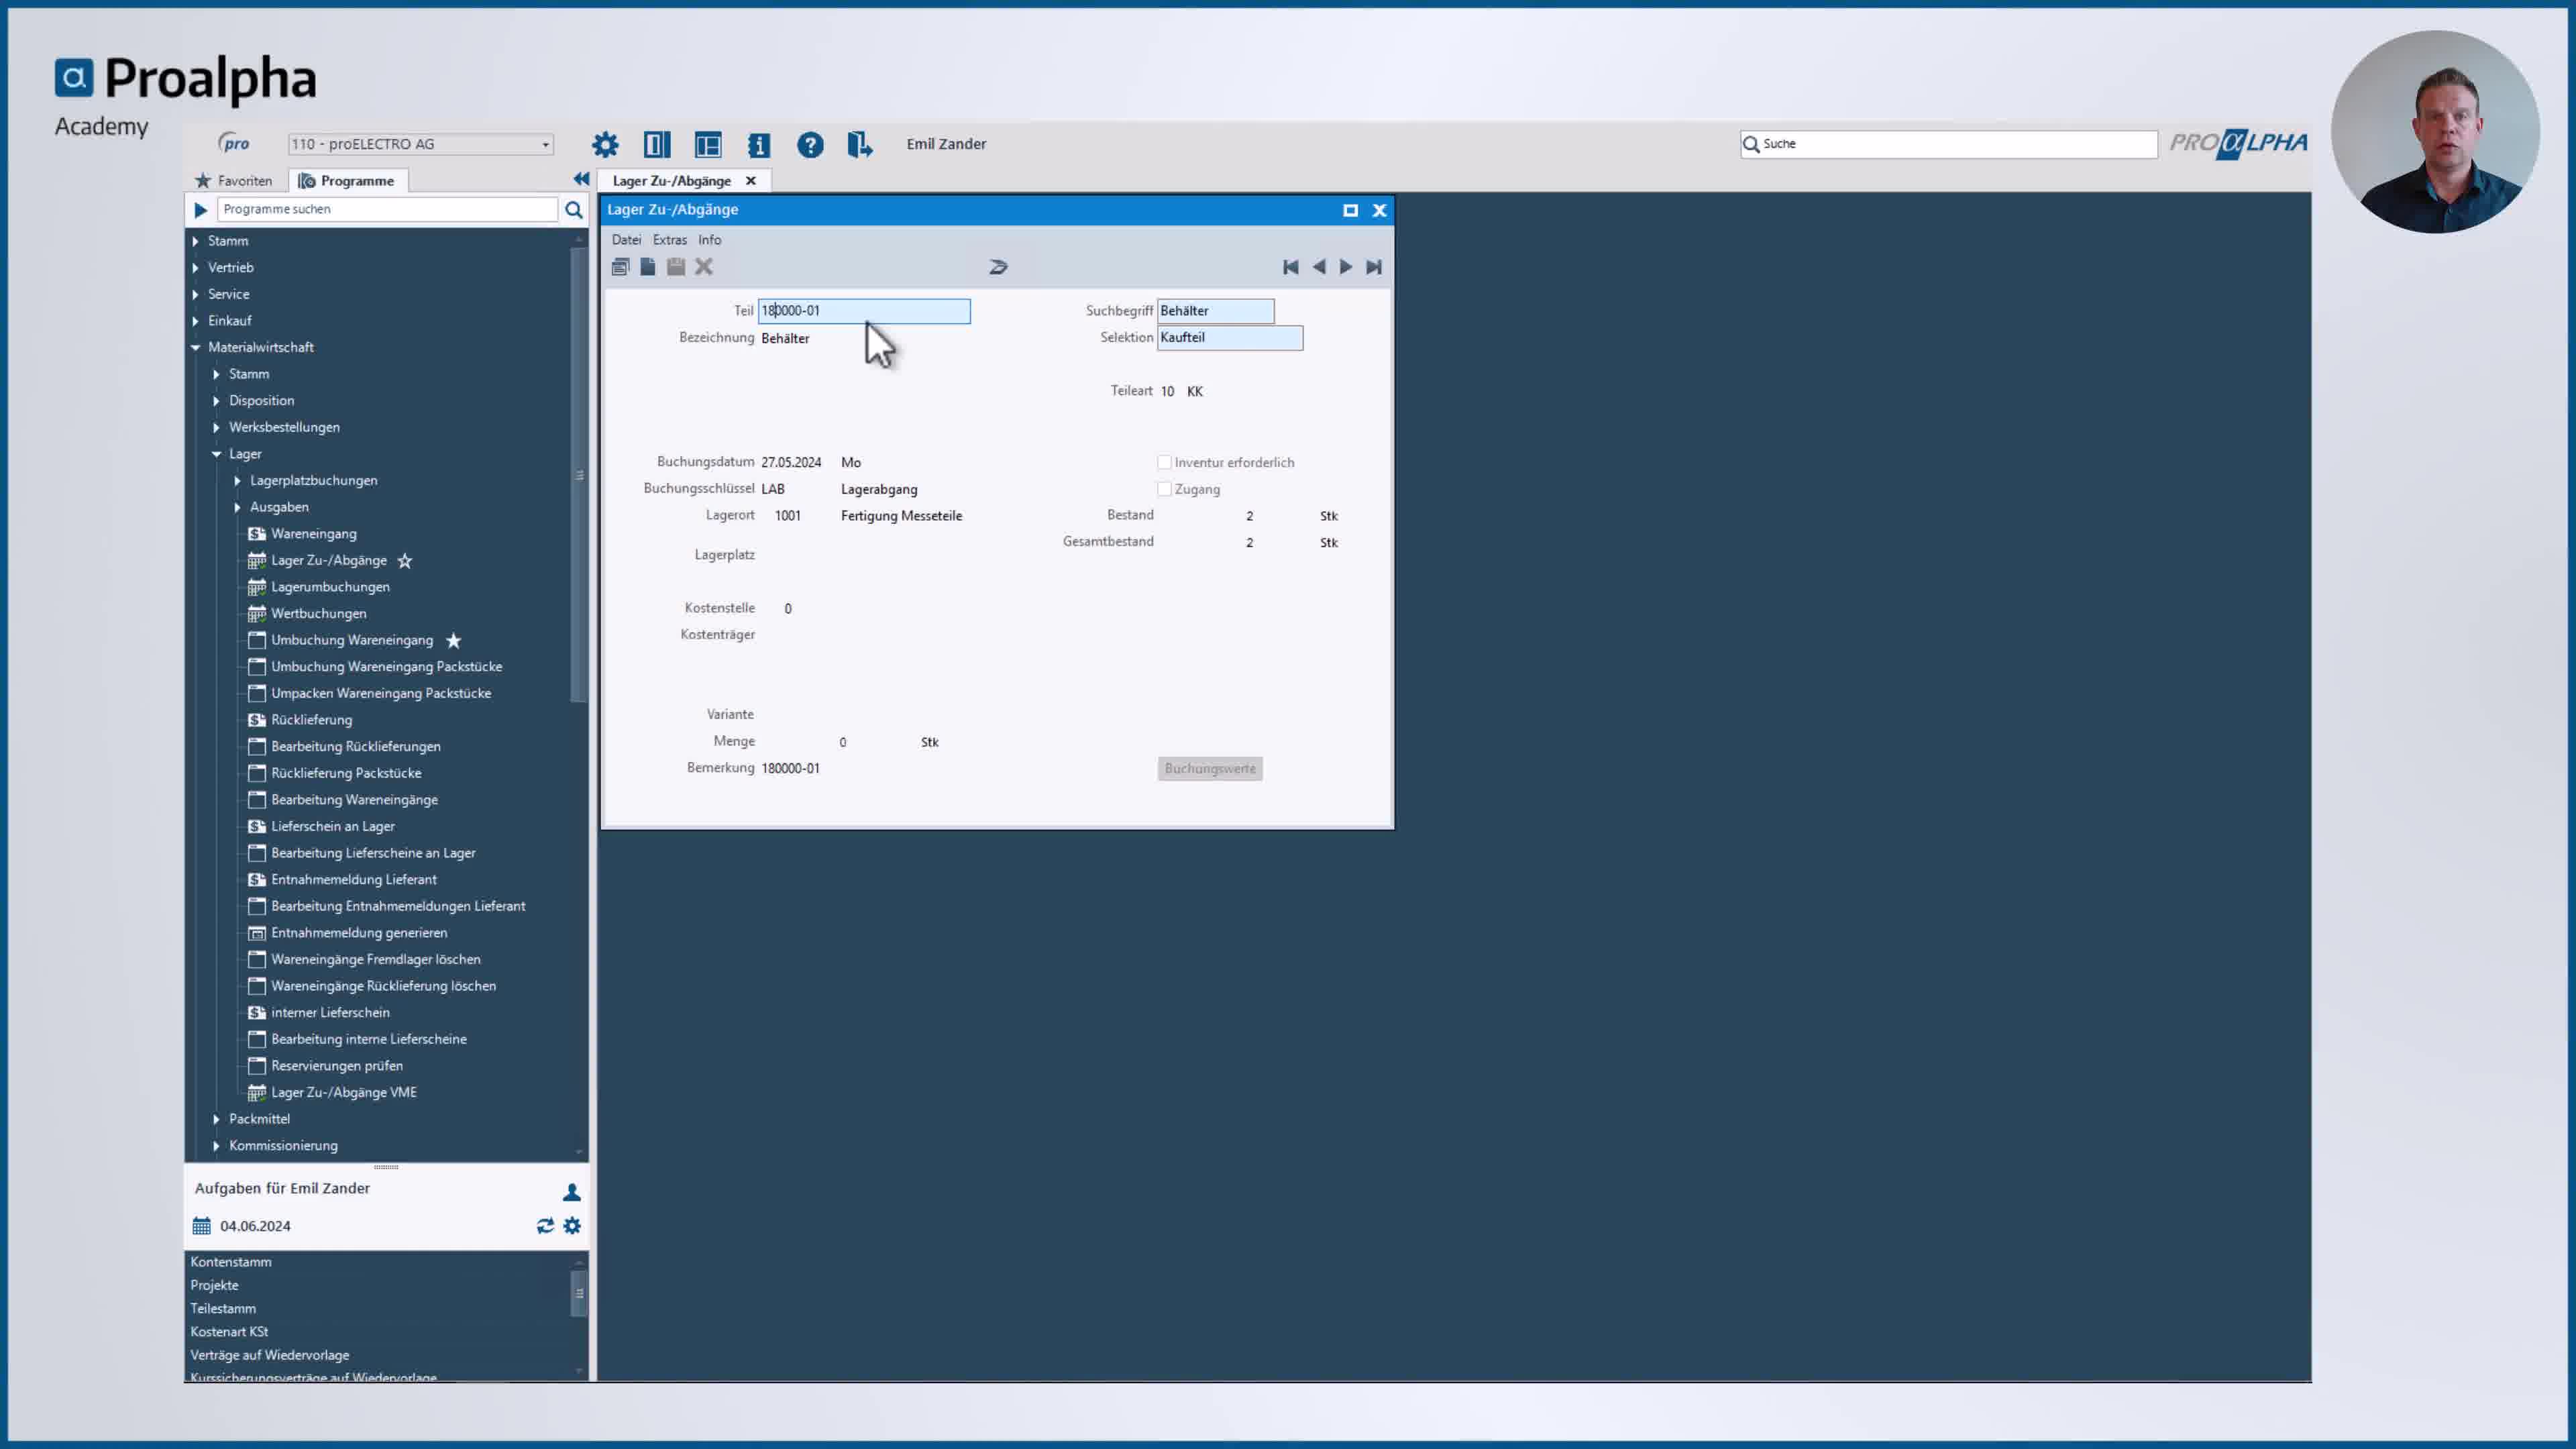Collapse the Materialwirtschaft tree node
Screen dimensions: 2576x1449
click(x=196, y=348)
